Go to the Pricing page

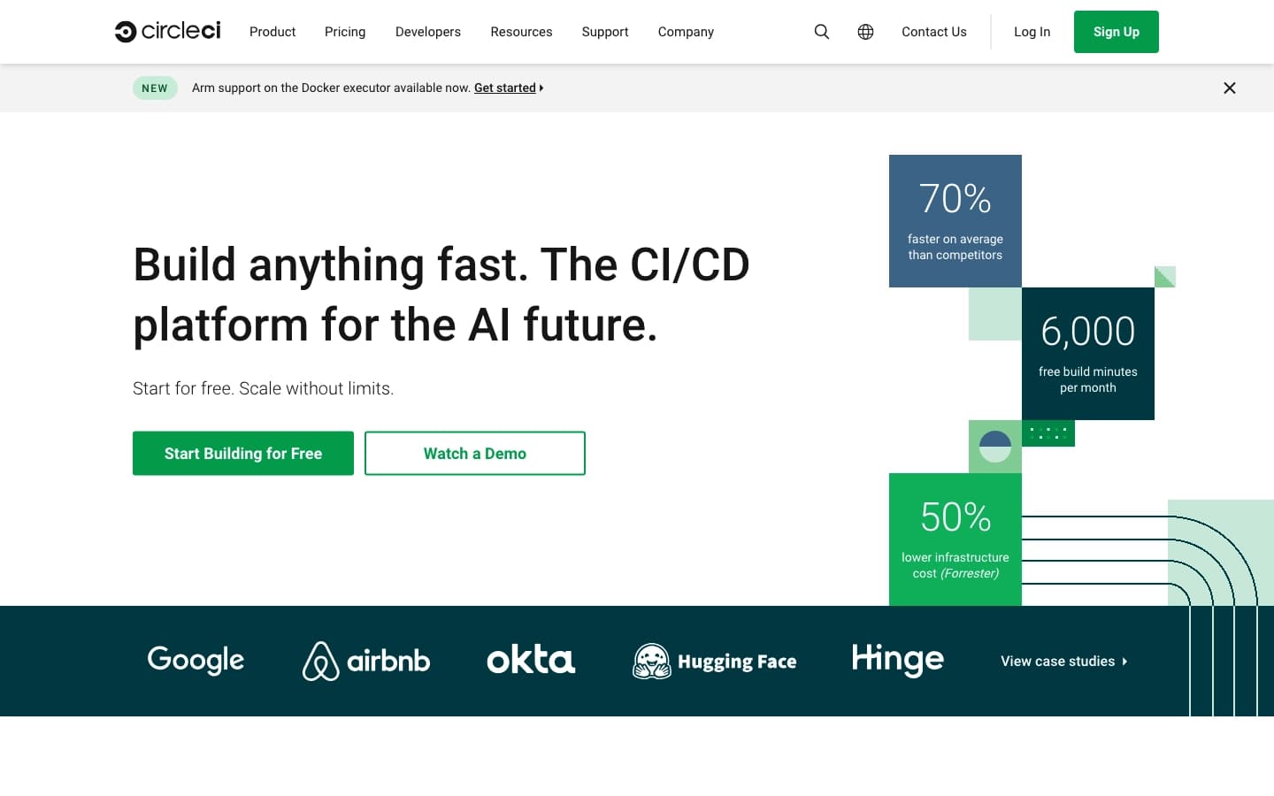(345, 32)
